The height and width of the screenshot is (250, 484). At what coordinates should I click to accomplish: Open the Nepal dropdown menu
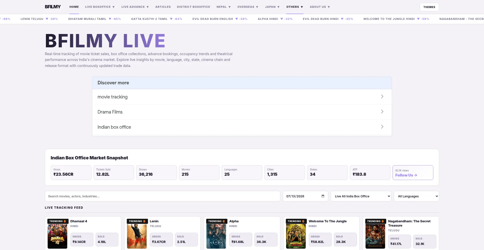pos(224,7)
